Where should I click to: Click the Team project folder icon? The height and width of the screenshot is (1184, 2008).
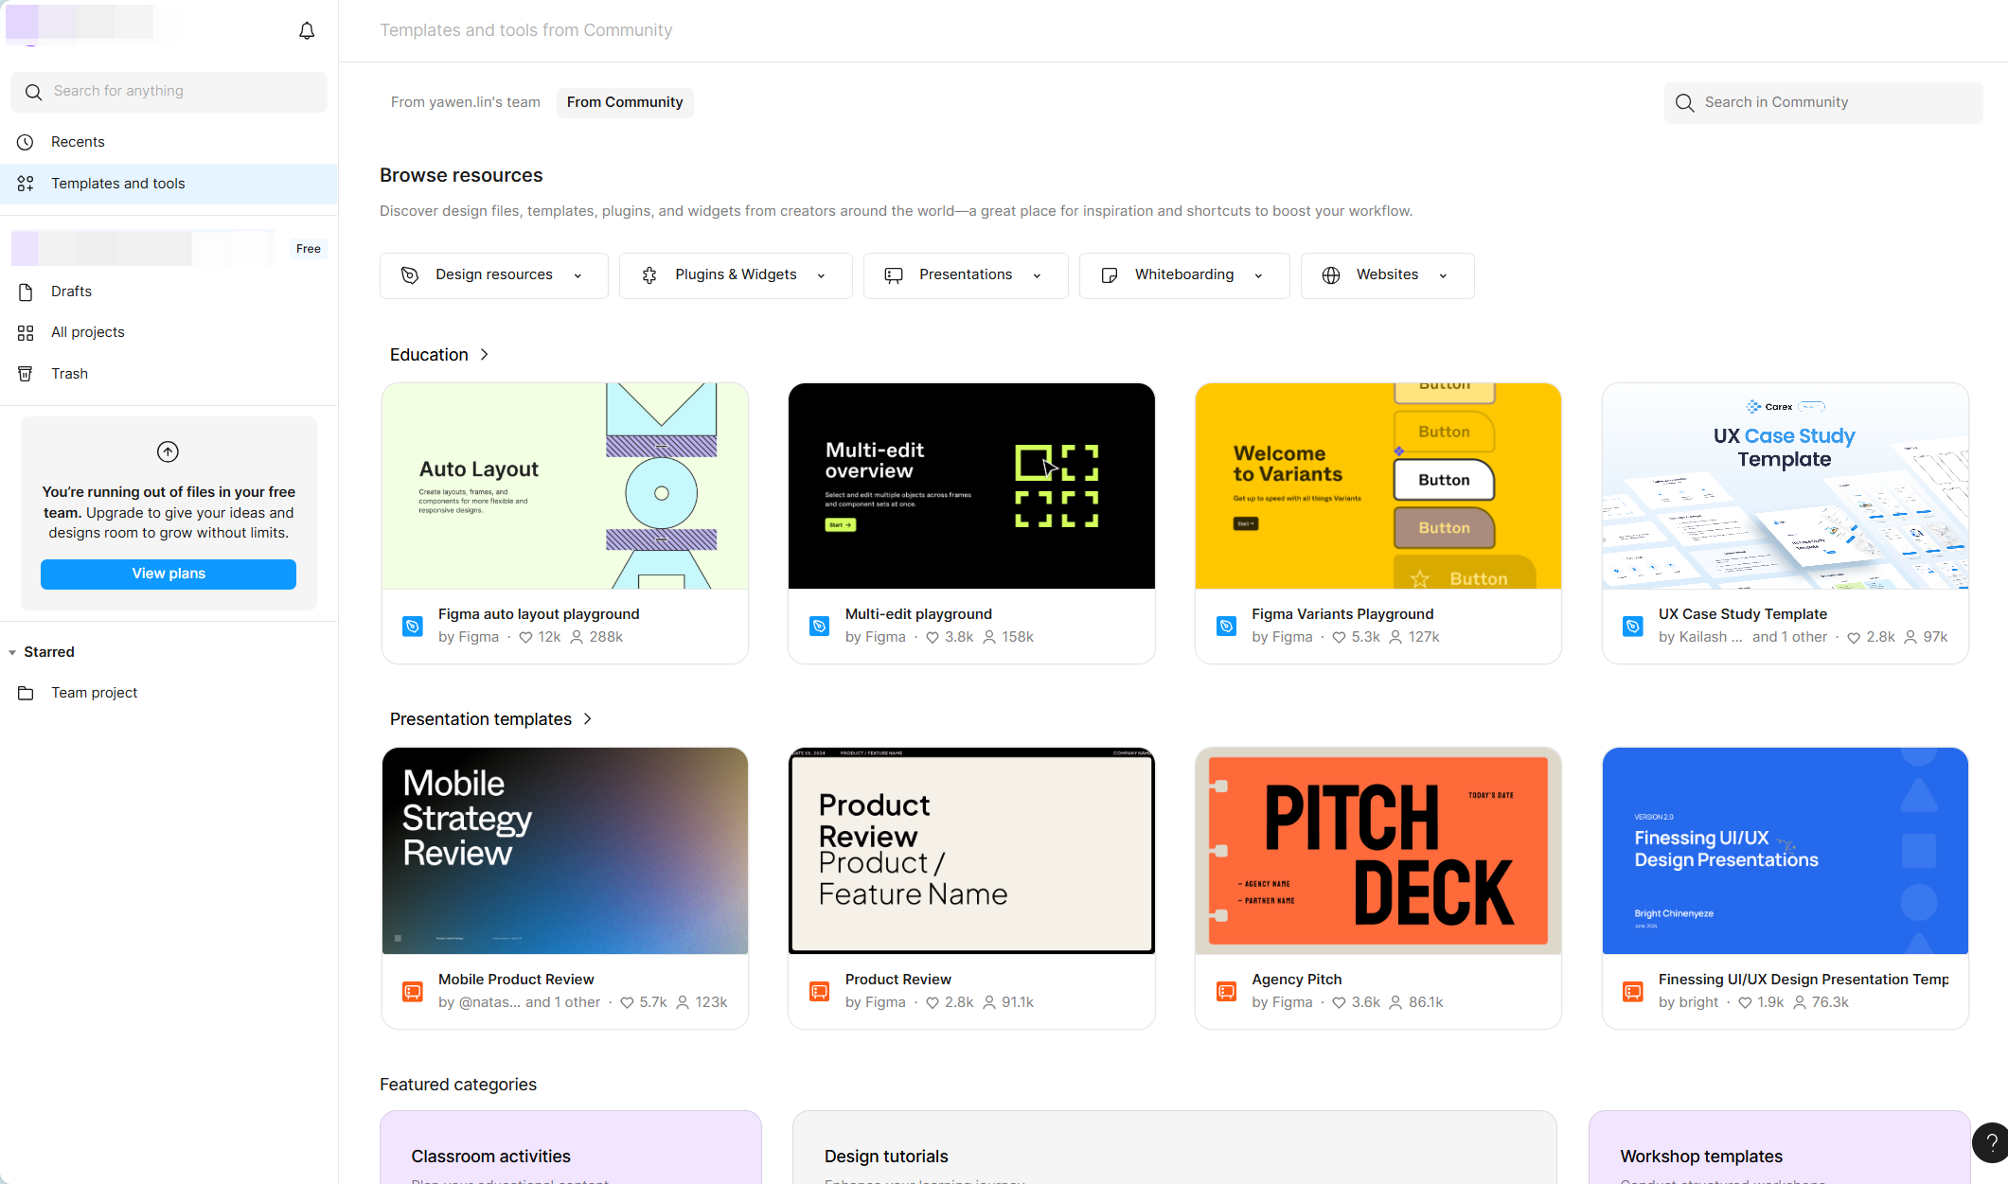click(x=26, y=693)
